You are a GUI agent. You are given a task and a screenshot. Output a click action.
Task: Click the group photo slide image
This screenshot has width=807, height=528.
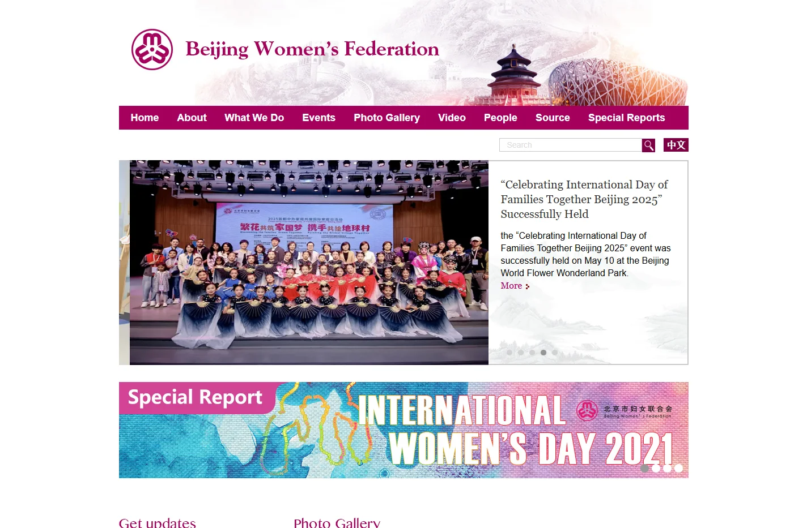click(309, 263)
